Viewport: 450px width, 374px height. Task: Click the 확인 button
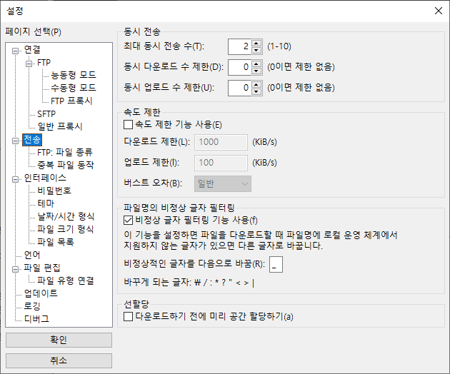pyautogui.click(x=59, y=340)
